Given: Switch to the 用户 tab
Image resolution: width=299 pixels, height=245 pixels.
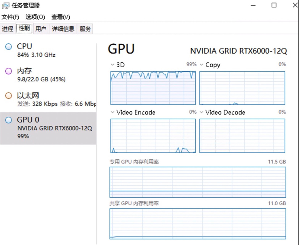Looking at the screenshot, I should coord(41,29).
